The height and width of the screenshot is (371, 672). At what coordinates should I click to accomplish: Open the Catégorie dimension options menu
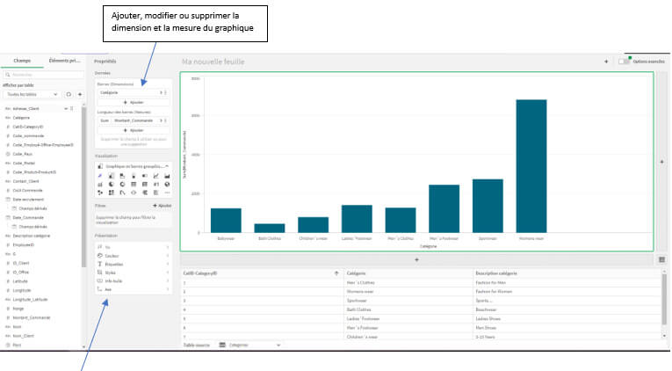tap(165, 92)
